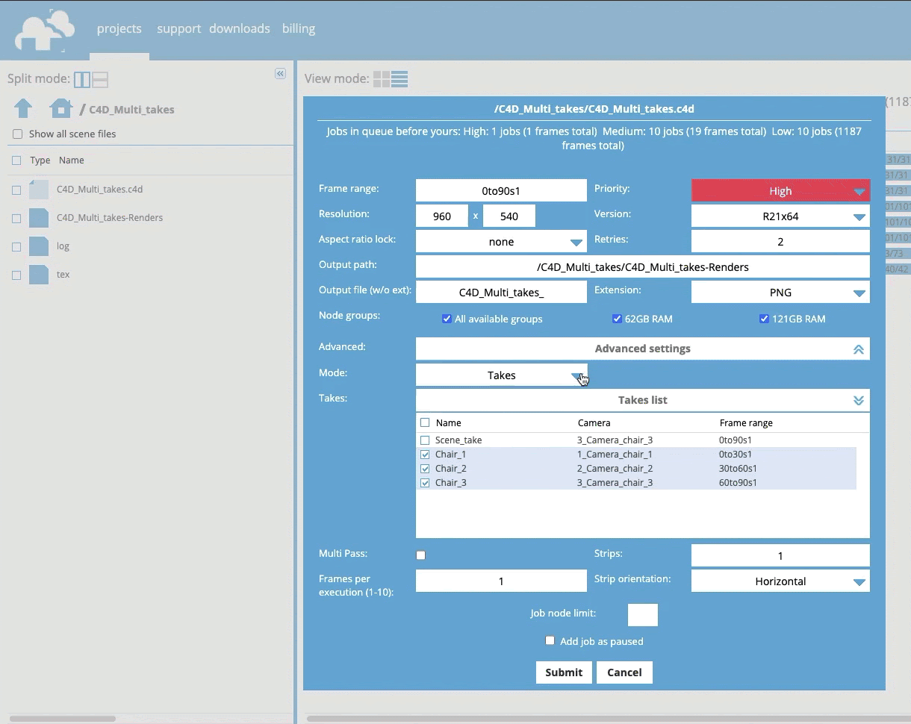911x724 pixels.
Task: Switch to list view mode icon
Action: pos(399,79)
